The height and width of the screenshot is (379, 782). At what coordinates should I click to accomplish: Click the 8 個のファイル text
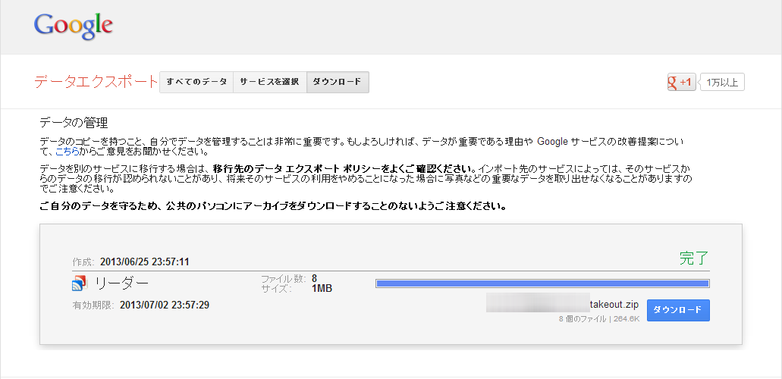[583, 319]
